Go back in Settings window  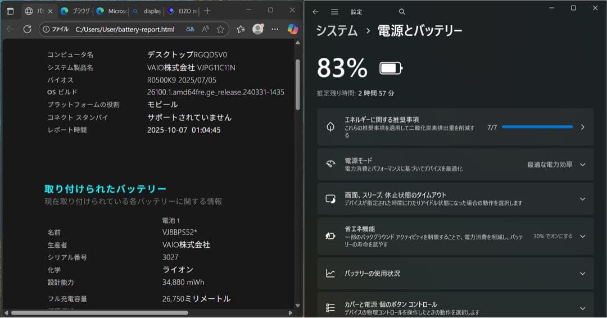click(315, 12)
